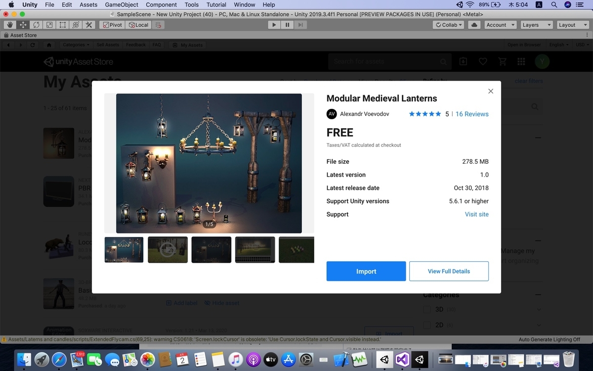Open Spotlight search in the menu bar
The image size is (593, 371).
554,4
